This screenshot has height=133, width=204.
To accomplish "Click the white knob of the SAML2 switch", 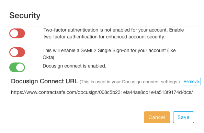I will pos(14,52).
